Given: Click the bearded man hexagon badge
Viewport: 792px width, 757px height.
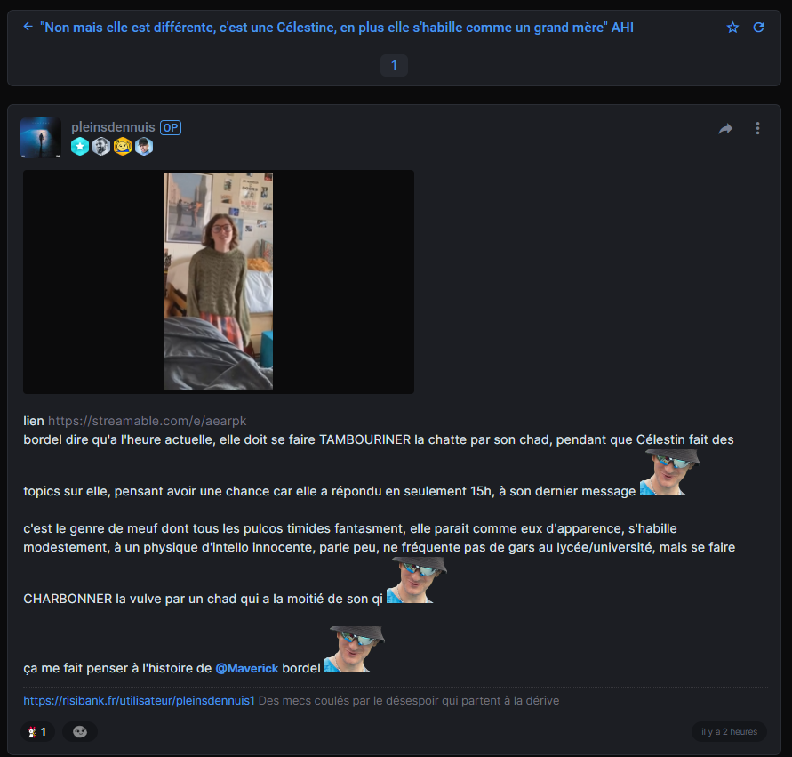Looking at the screenshot, I should [101, 147].
